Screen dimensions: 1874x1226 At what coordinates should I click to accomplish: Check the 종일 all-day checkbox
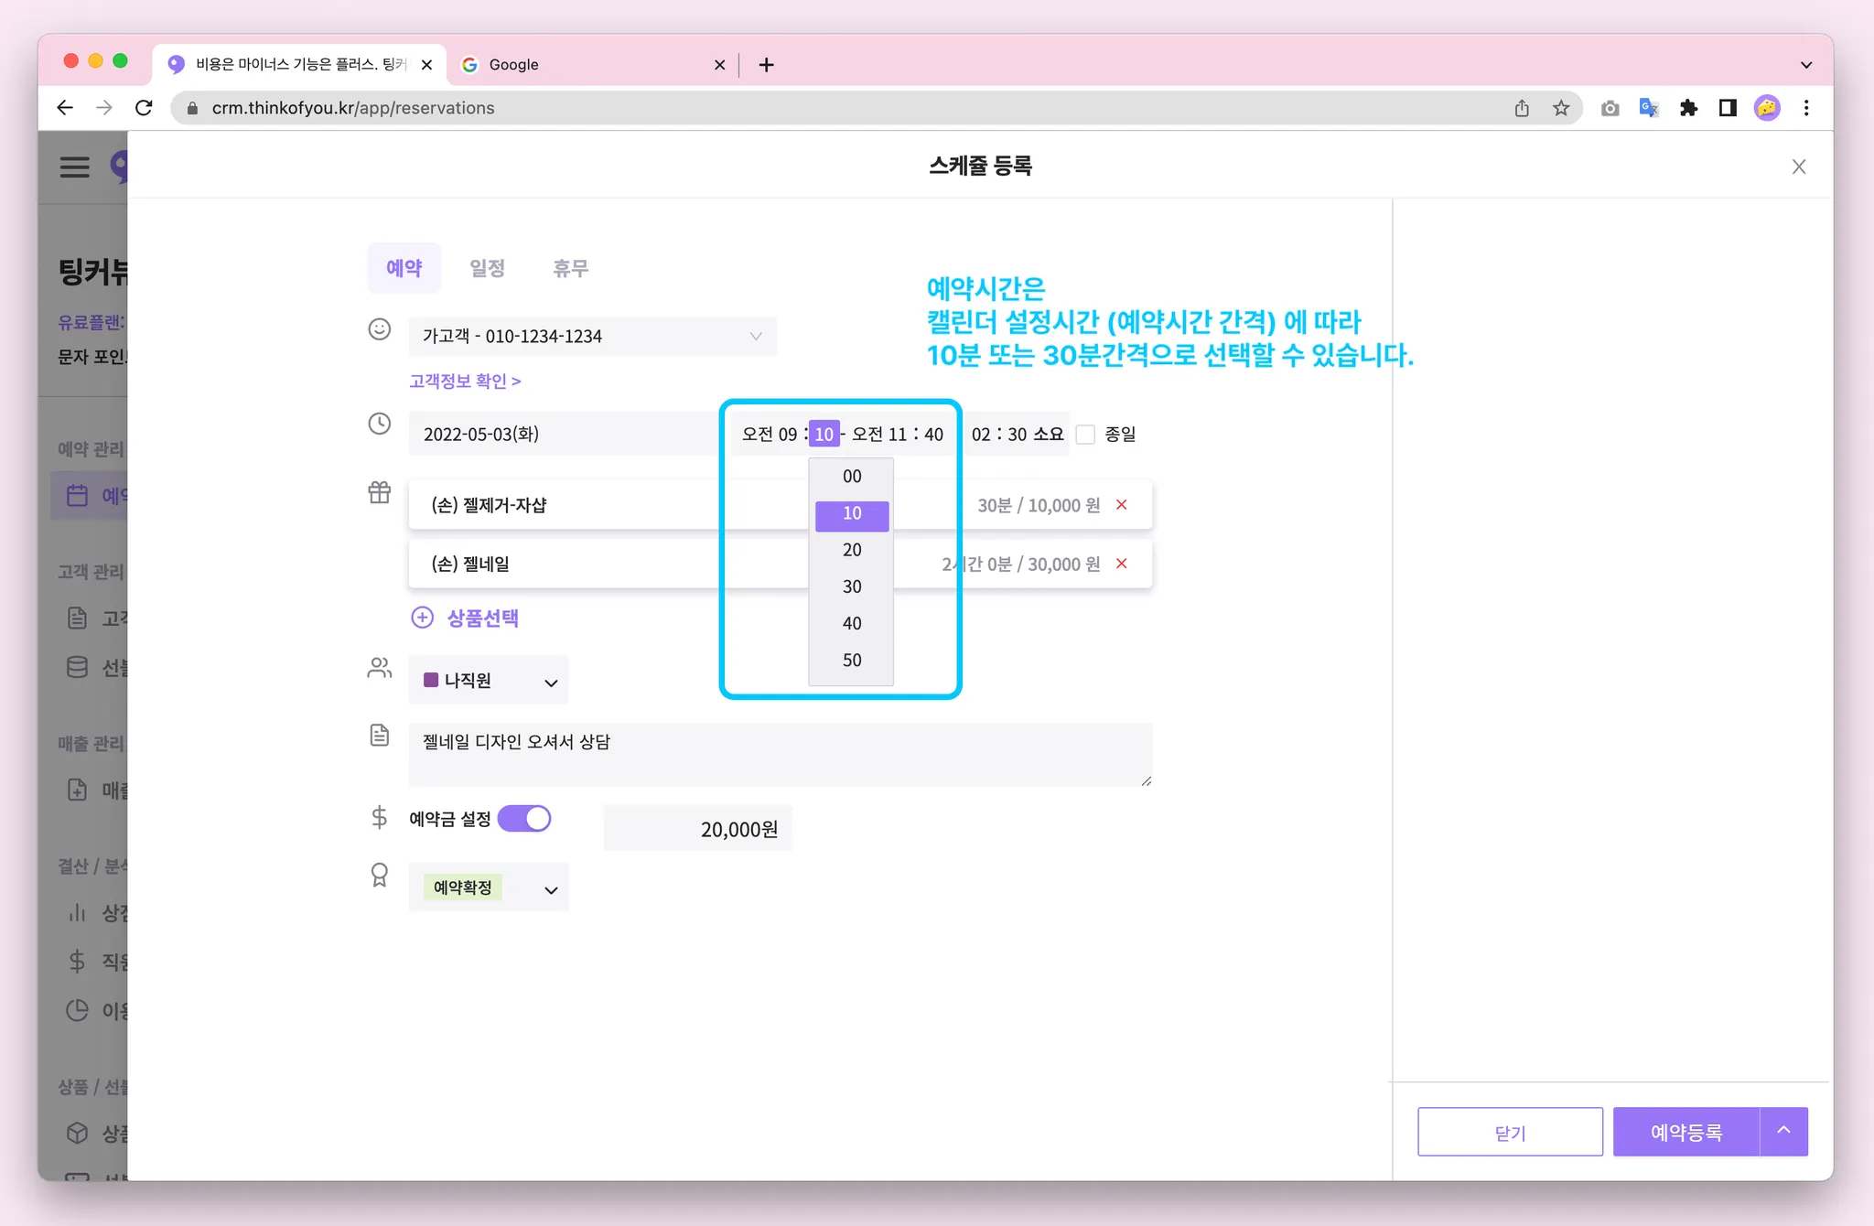(x=1085, y=435)
